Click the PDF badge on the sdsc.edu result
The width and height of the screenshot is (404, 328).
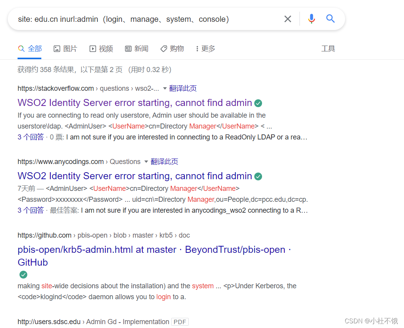pos(180,322)
